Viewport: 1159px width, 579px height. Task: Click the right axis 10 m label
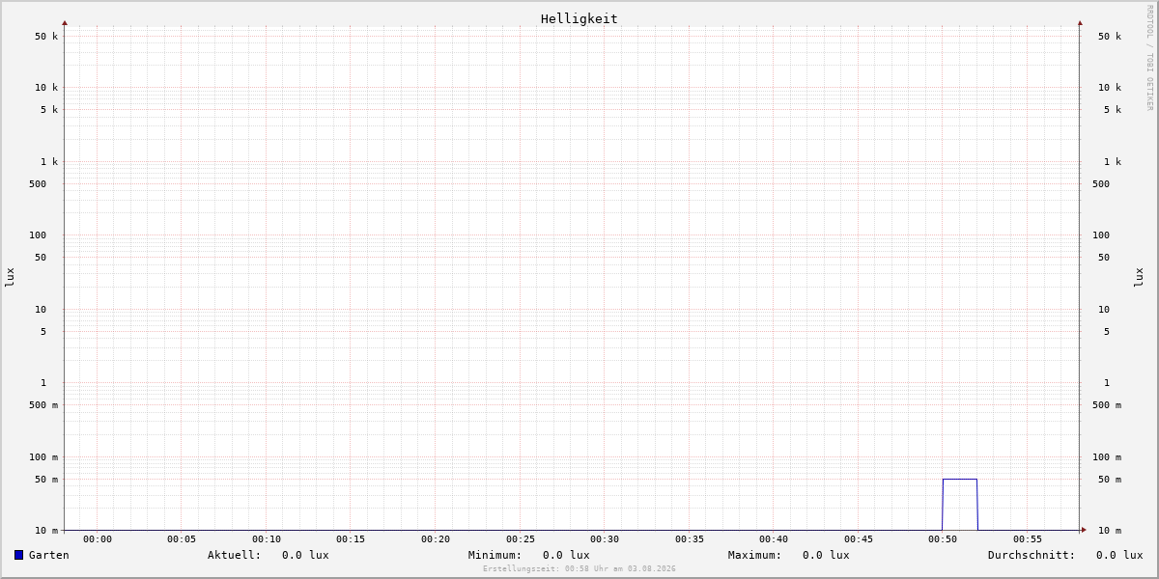[1110, 531]
